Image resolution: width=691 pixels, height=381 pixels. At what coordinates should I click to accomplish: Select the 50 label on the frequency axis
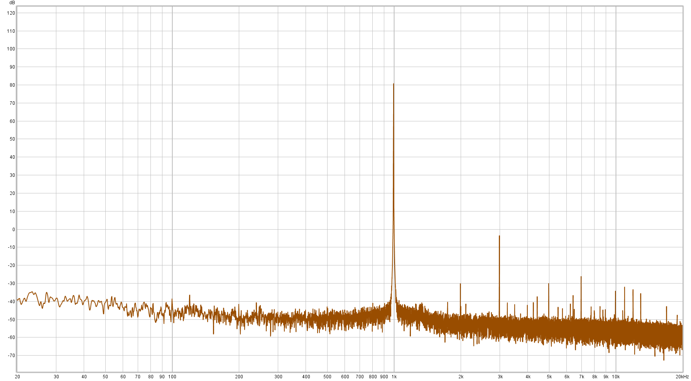click(x=105, y=377)
